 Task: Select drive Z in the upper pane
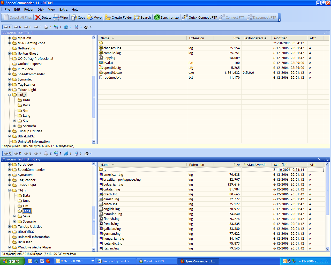(x=48, y=27)
